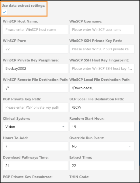Focus BCP Local File Destination Path input
The image size is (140, 183).
click(102, 107)
